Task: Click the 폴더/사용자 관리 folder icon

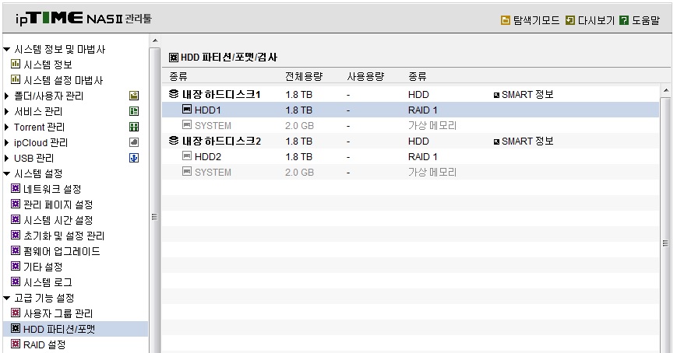Action: (134, 96)
